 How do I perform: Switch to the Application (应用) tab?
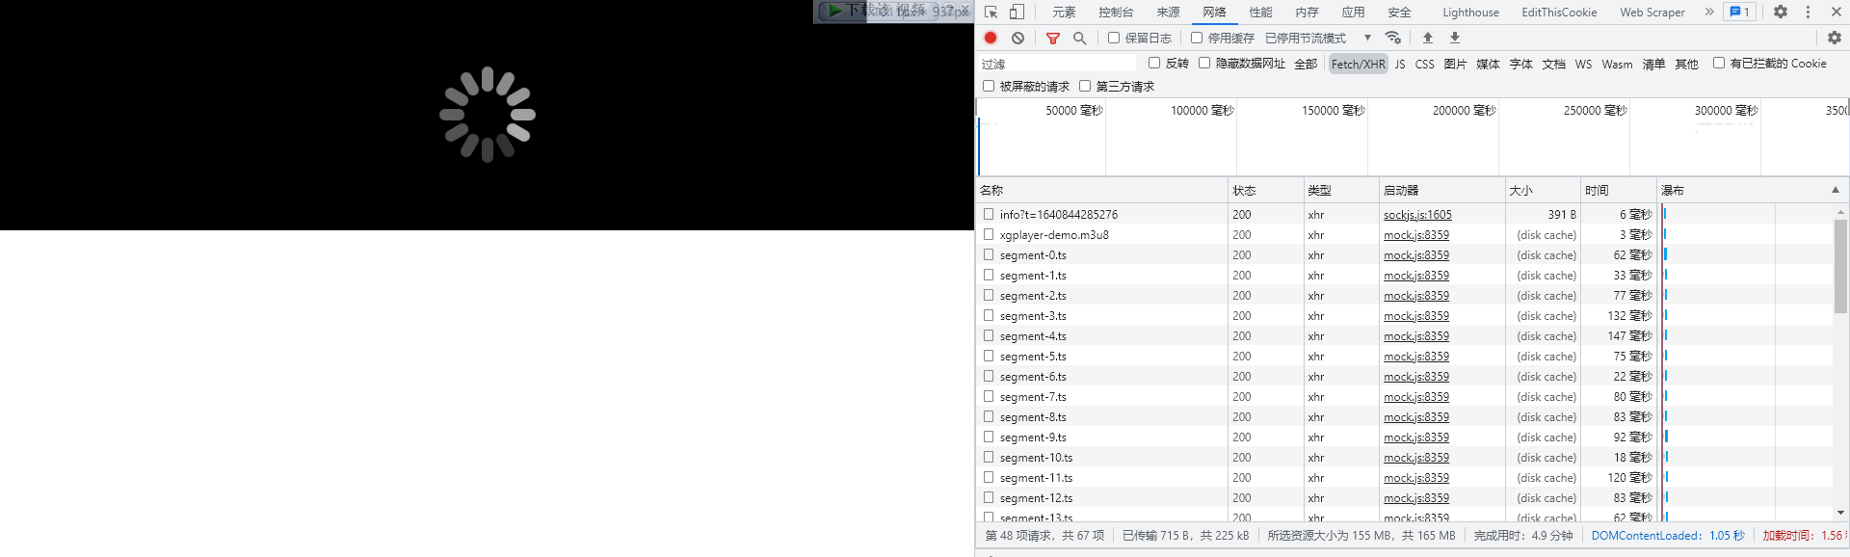(x=1353, y=12)
